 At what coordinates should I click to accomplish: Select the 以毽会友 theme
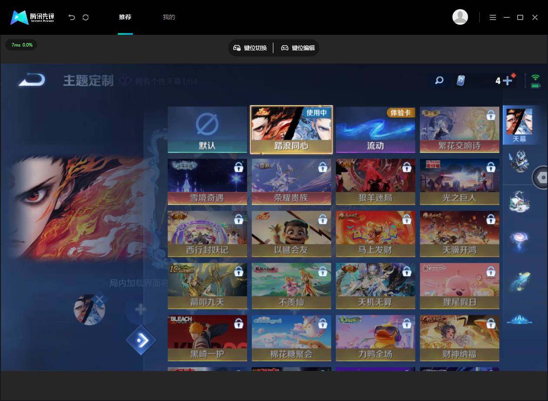[291, 234]
